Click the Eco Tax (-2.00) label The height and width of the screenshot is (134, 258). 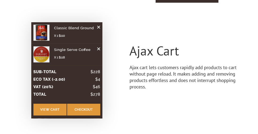49,79
